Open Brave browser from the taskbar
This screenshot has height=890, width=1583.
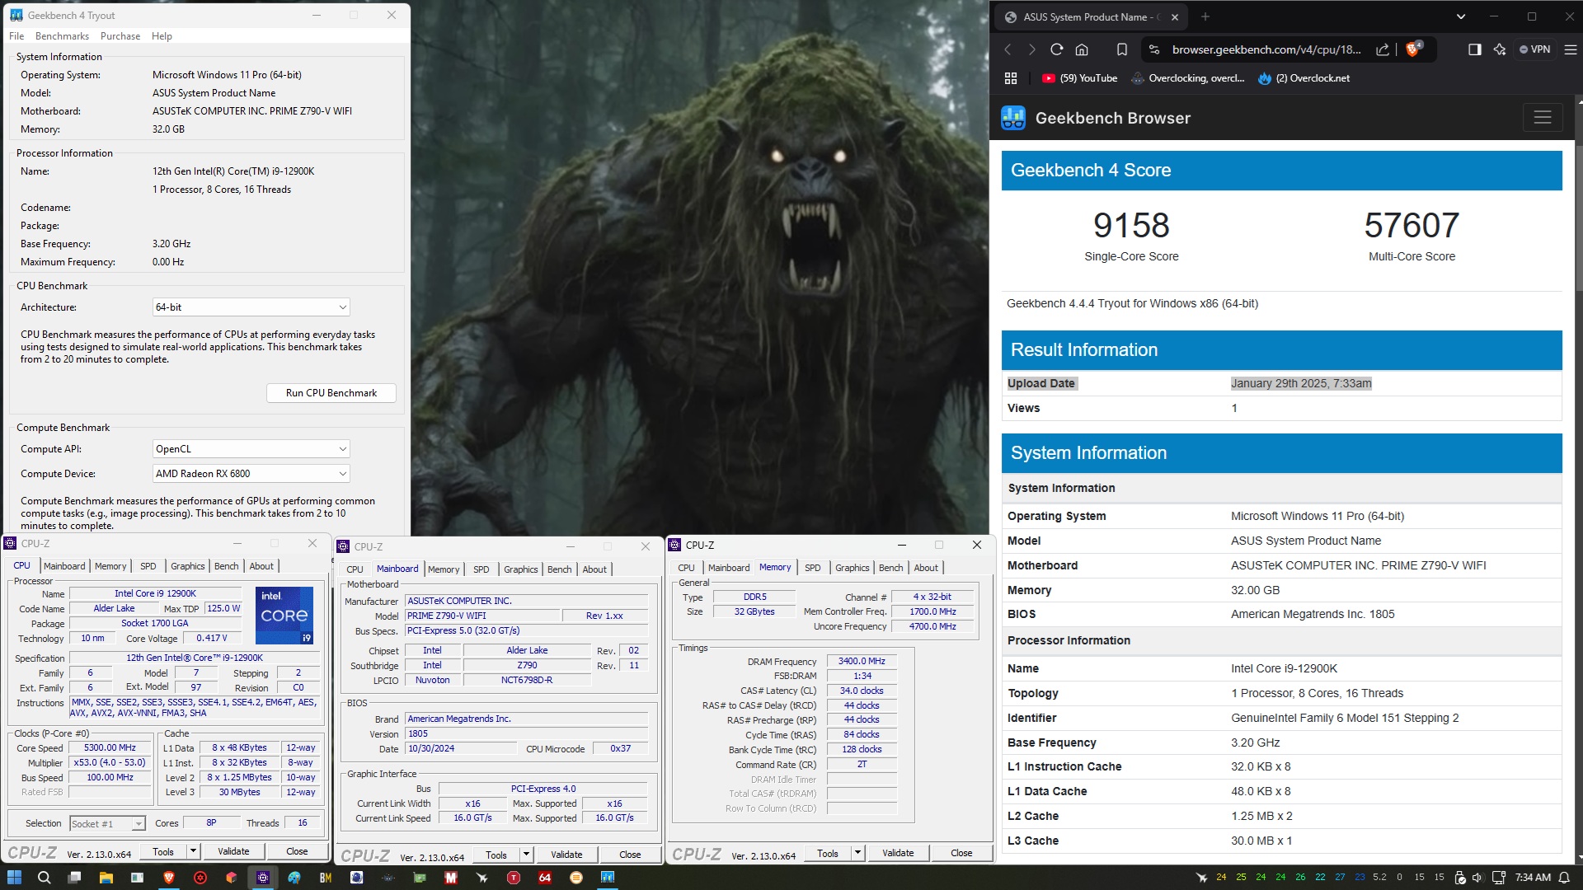click(169, 878)
